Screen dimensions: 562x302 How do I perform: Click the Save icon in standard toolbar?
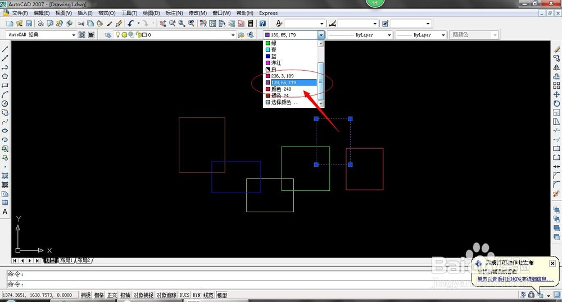(x=29, y=23)
